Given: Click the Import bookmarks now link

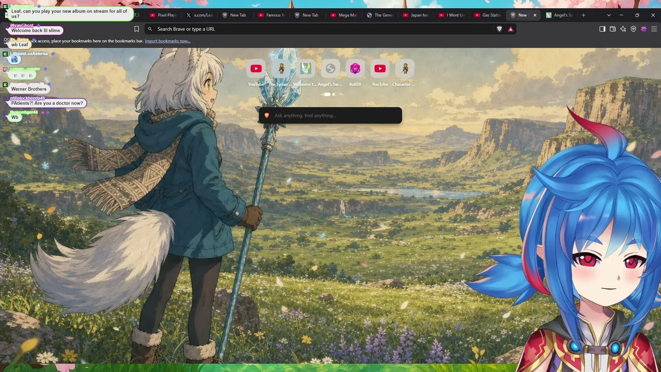Looking at the screenshot, I should pyautogui.click(x=167, y=41).
